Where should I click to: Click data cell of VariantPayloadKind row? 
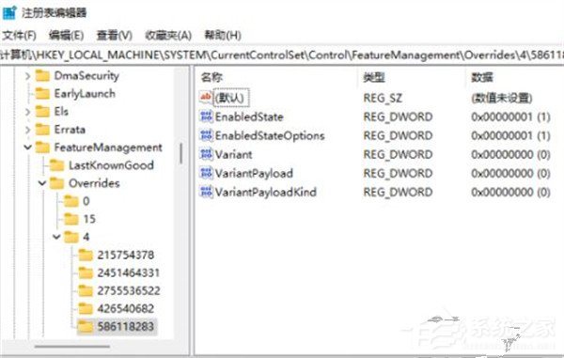pos(510,192)
